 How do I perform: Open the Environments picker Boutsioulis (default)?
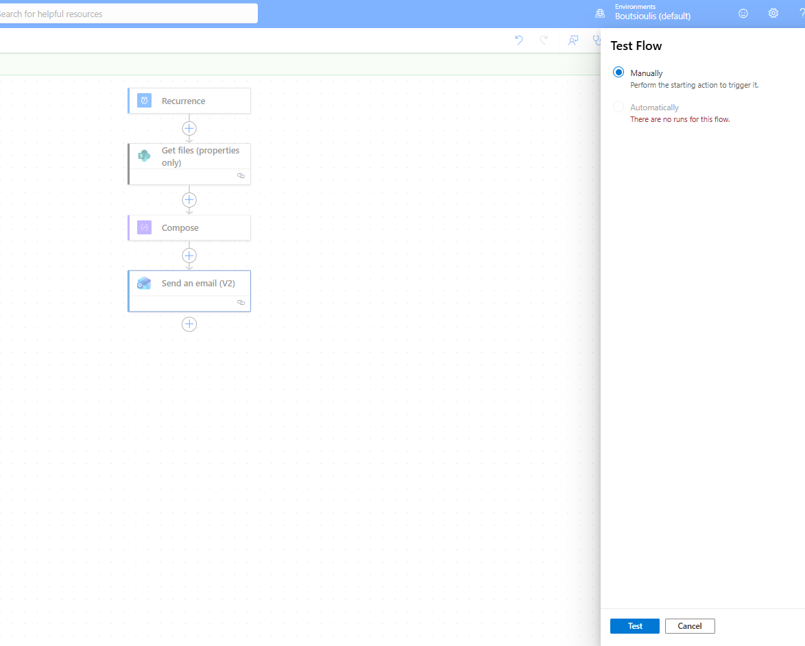coord(651,13)
